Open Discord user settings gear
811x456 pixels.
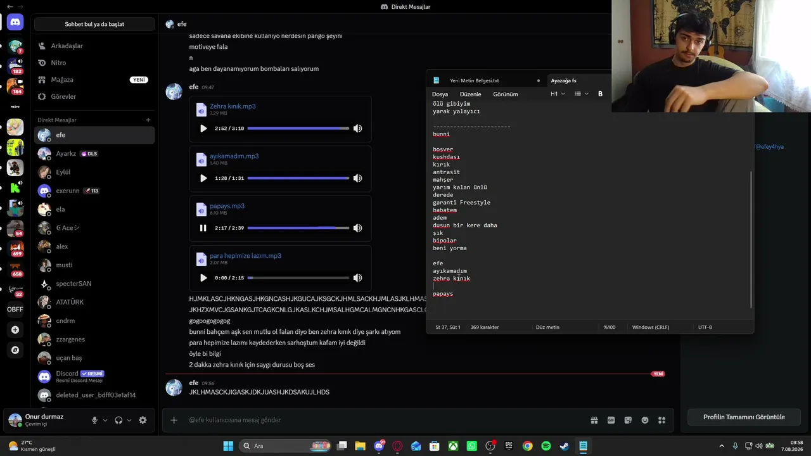pyautogui.click(x=143, y=420)
